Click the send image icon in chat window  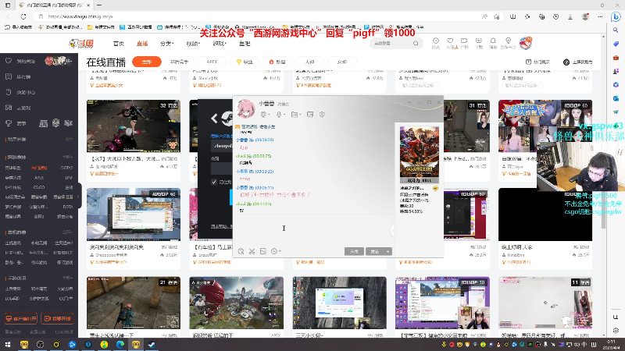[263, 251]
